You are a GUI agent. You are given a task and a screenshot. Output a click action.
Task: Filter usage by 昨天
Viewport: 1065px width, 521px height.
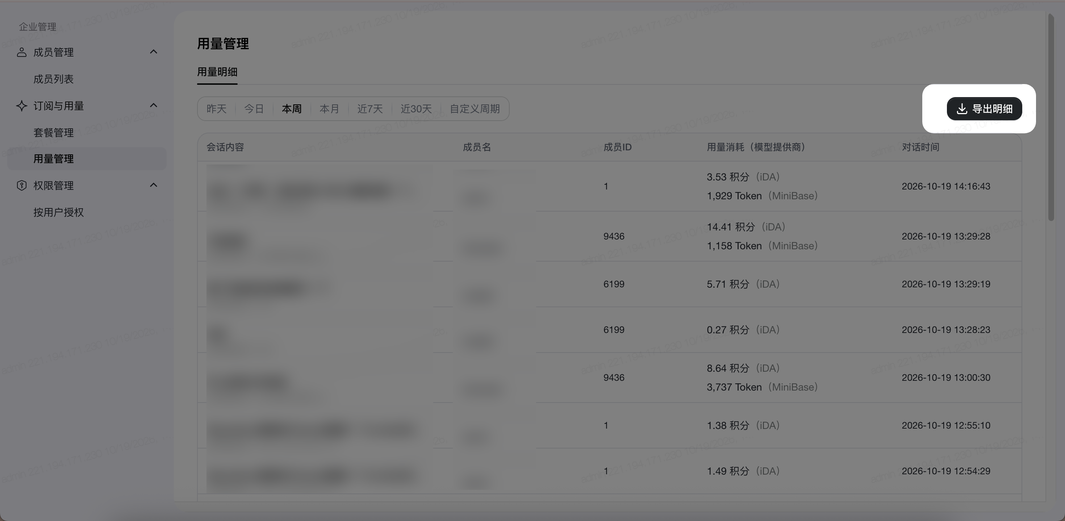click(217, 109)
